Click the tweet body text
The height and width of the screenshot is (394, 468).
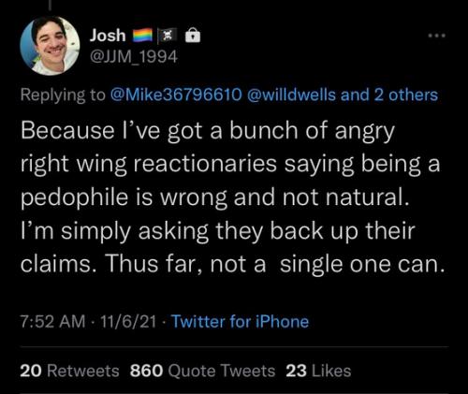232,197
